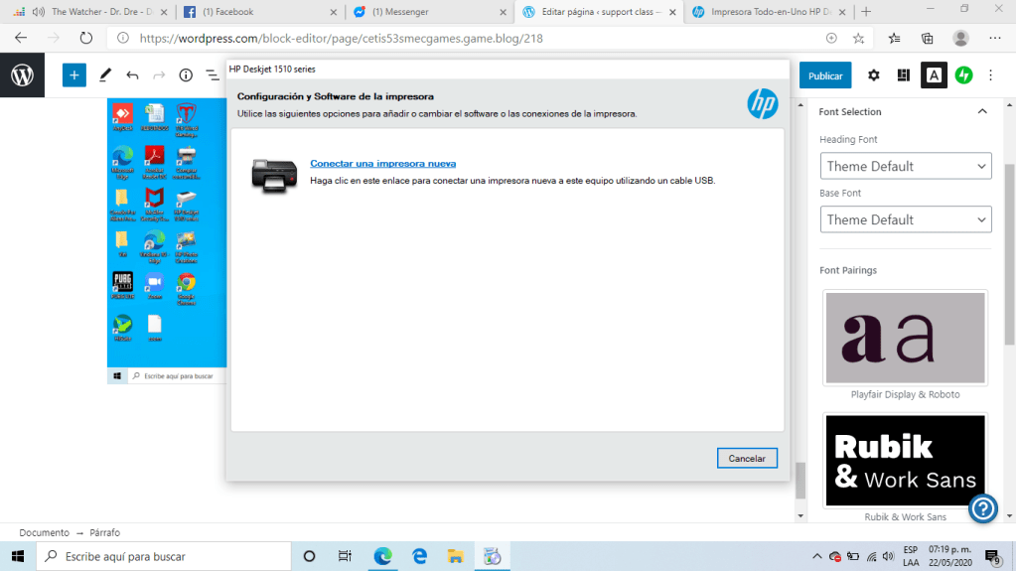Viewport: 1016px width, 571px height.
Task: Select the pencil edit tool
Action: pyautogui.click(x=105, y=75)
